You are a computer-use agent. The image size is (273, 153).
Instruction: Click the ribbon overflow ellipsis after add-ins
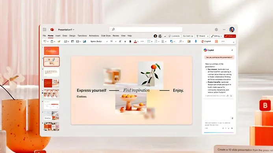tap(223, 41)
